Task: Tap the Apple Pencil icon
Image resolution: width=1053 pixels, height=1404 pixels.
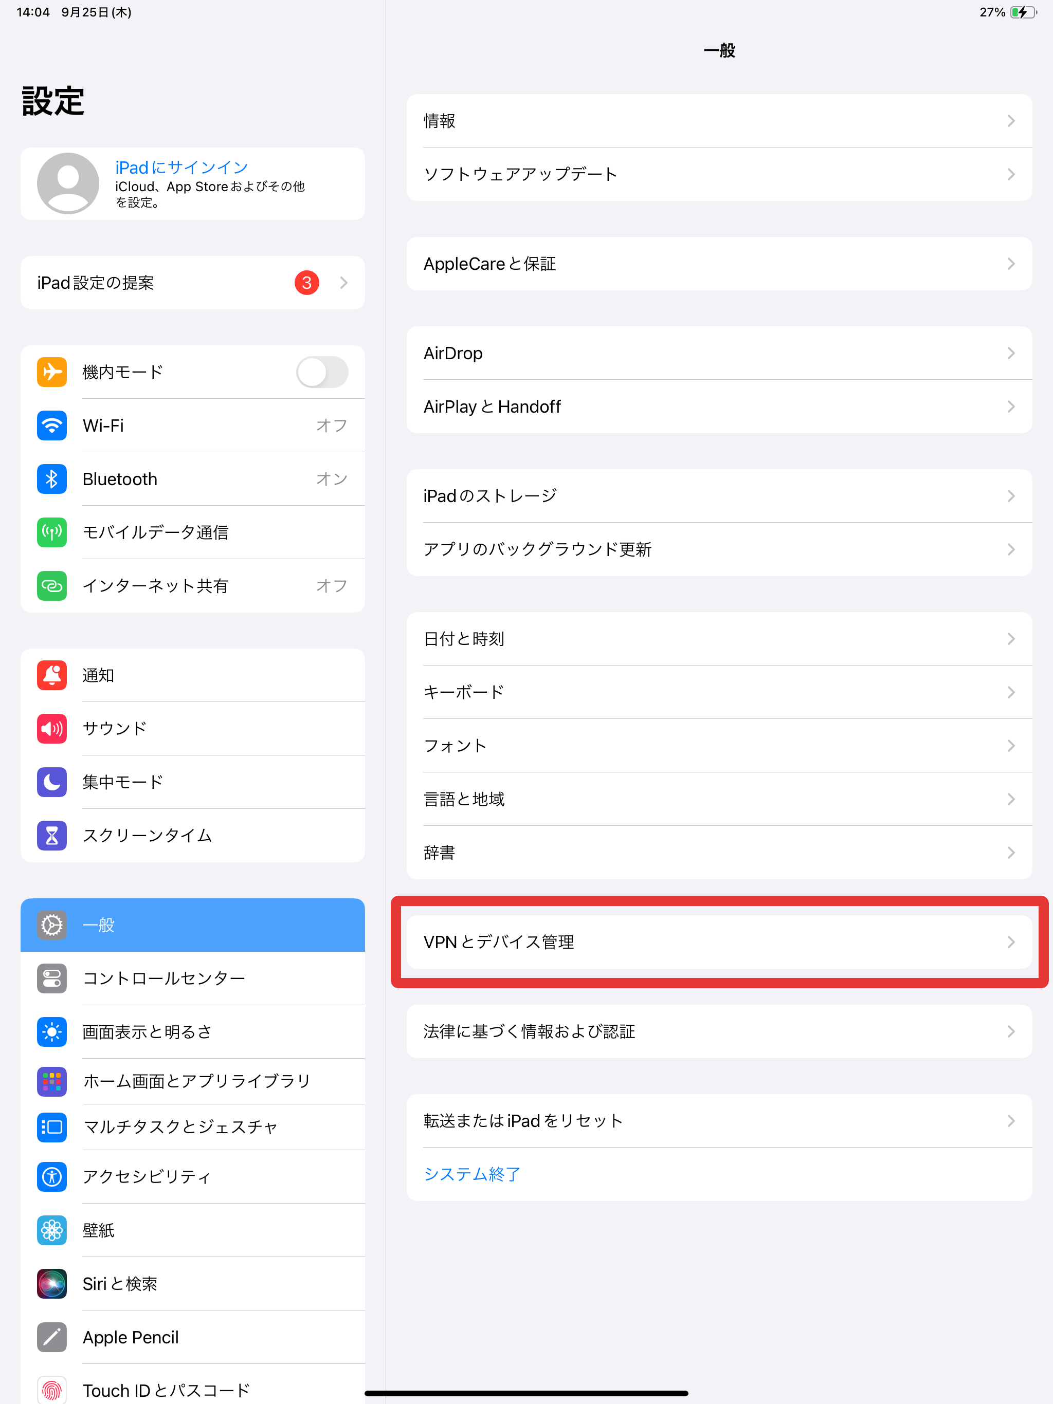Action: tap(51, 1337)
